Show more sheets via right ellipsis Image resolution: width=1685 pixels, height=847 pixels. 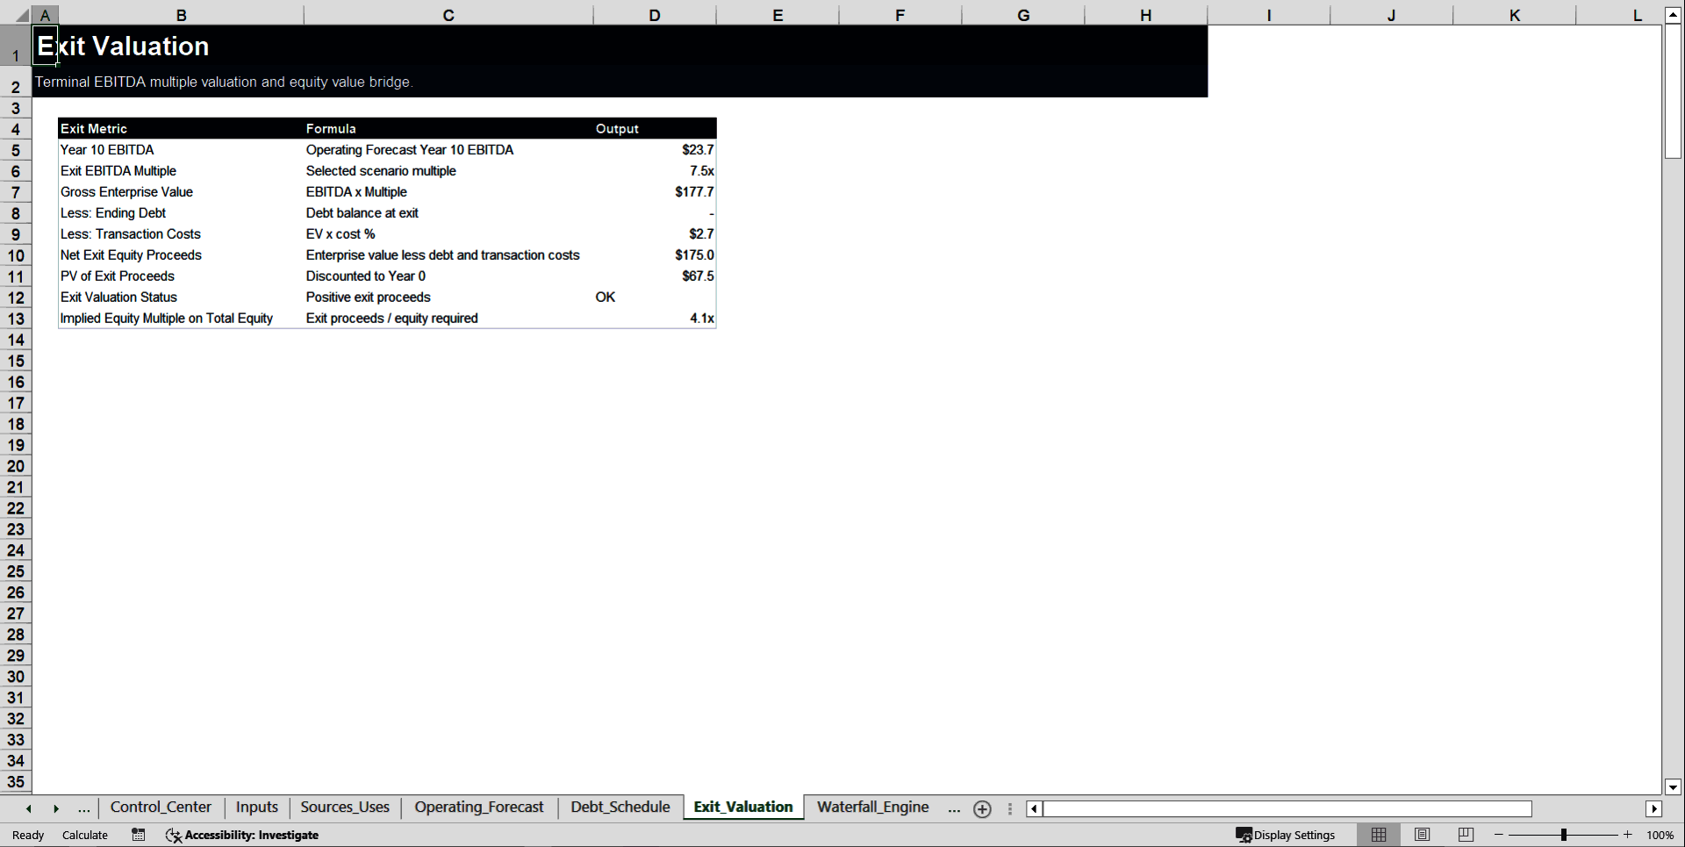(954, 808)
